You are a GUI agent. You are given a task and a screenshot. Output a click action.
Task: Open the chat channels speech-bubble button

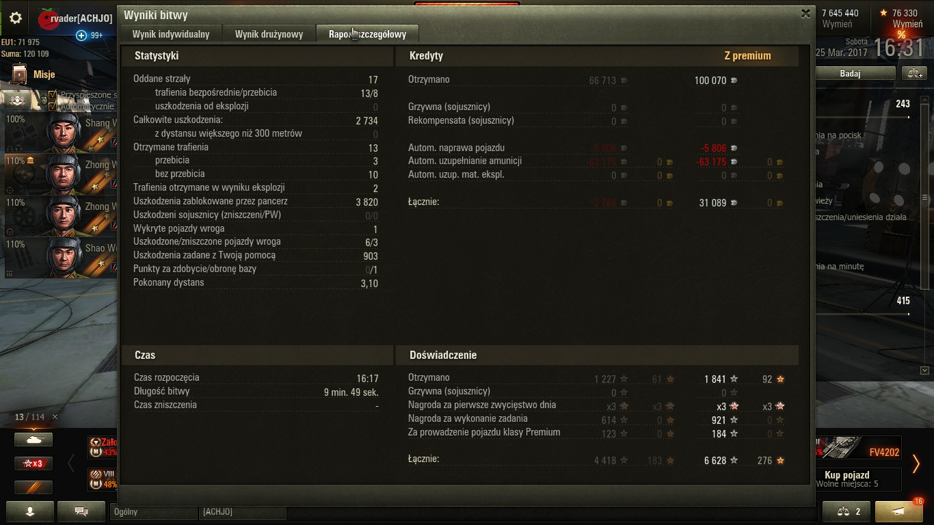point(81,511)
